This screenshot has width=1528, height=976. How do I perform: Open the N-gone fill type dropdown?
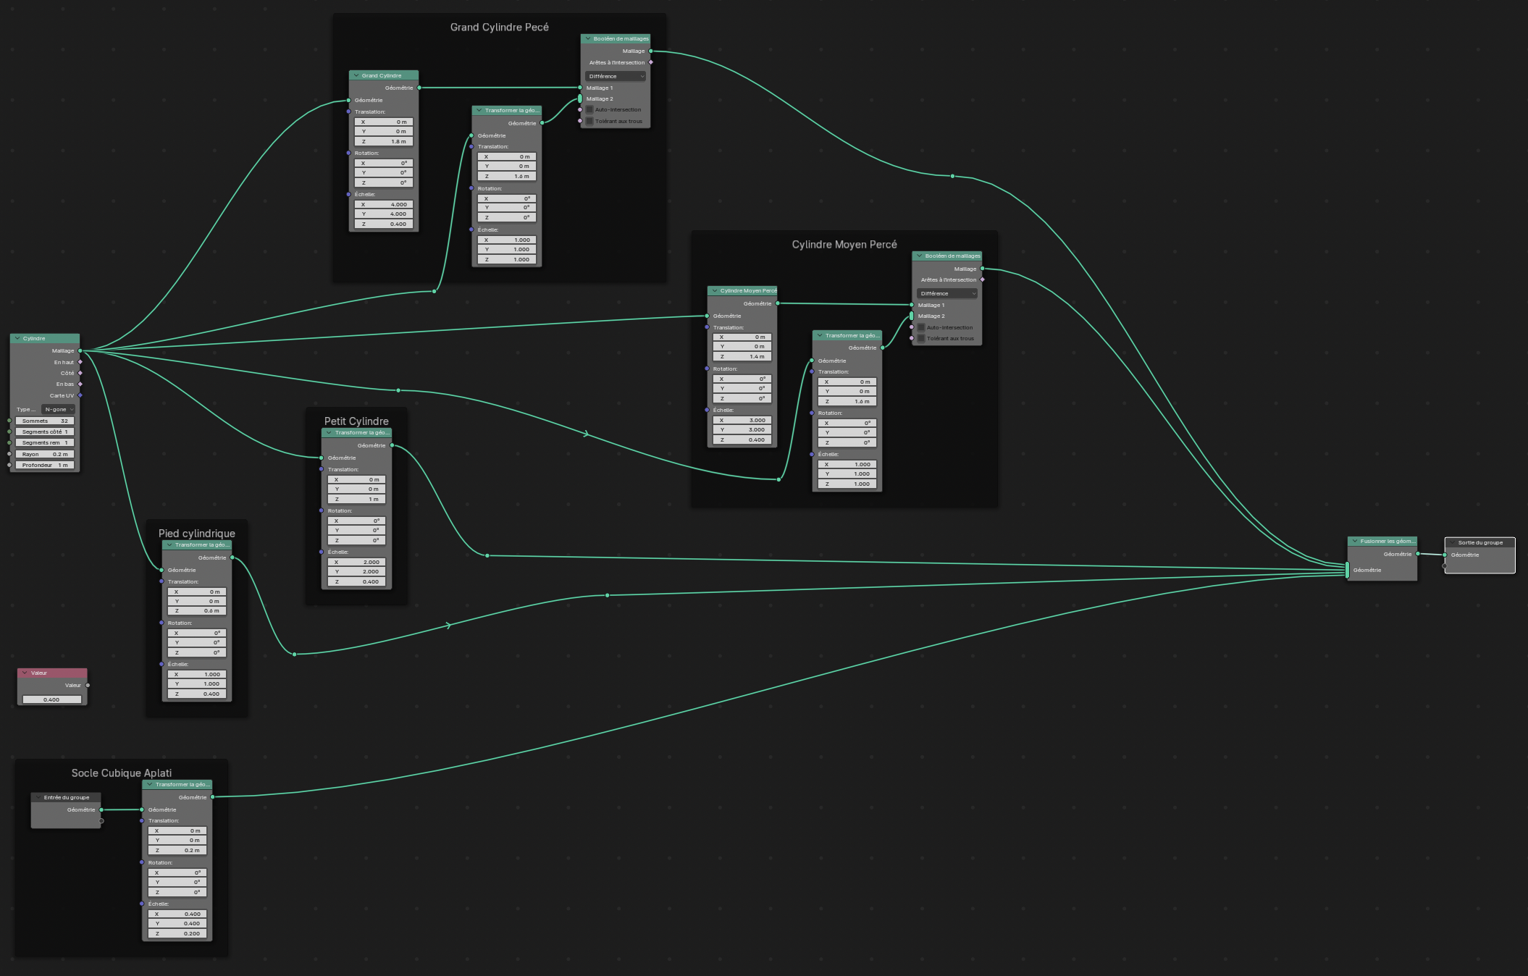pos(59,409)
